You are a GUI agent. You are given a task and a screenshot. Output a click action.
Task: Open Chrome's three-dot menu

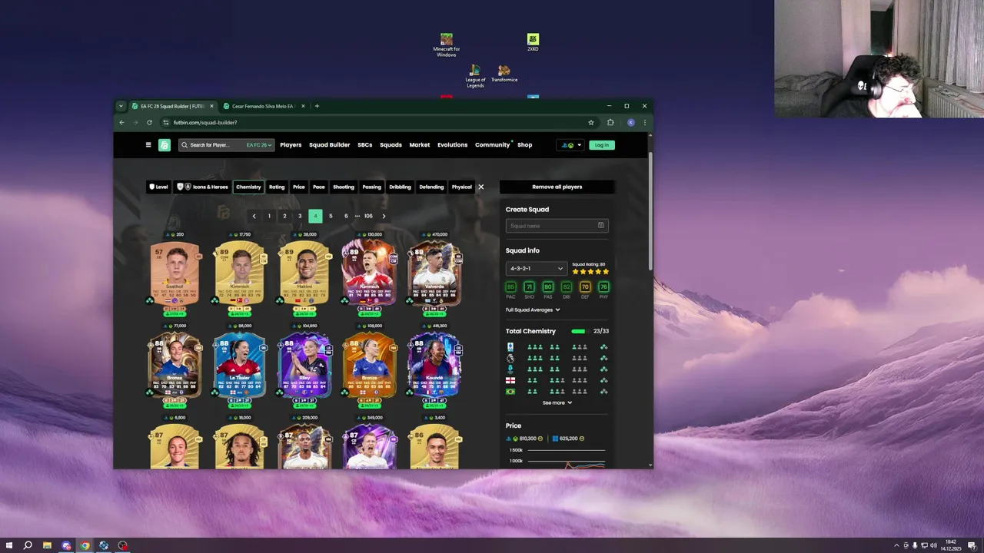645,122
